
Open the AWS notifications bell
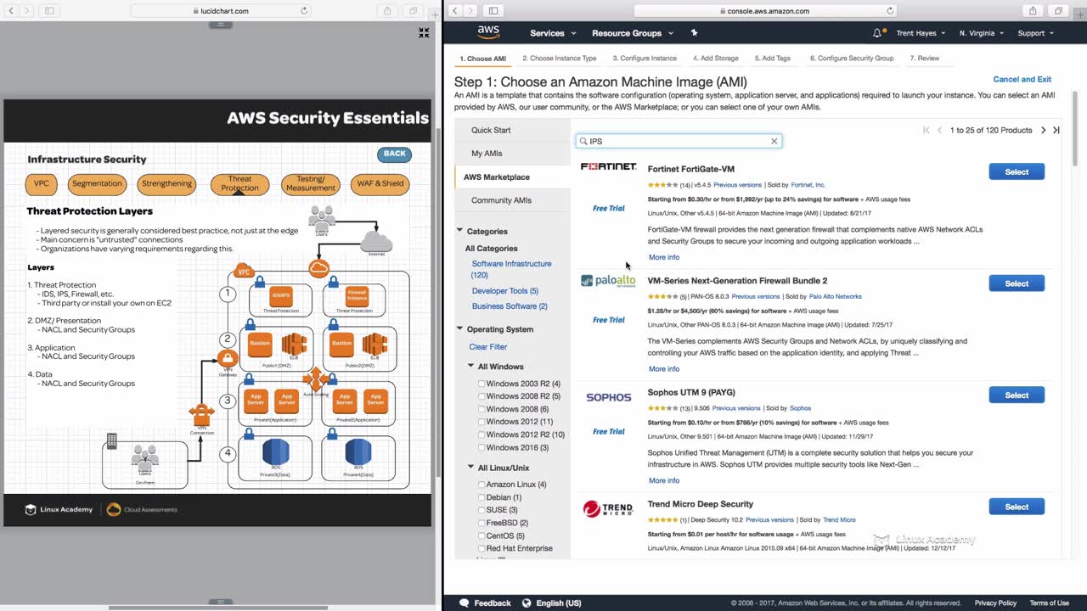(877, 33)
